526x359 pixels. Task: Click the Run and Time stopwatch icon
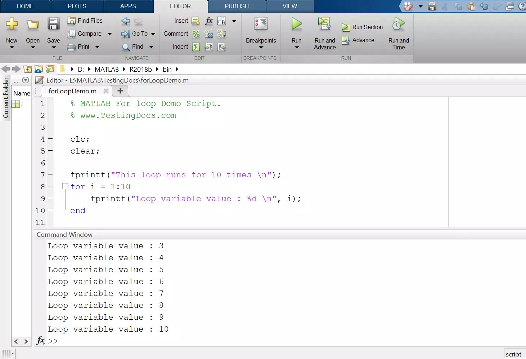(399, 24)
